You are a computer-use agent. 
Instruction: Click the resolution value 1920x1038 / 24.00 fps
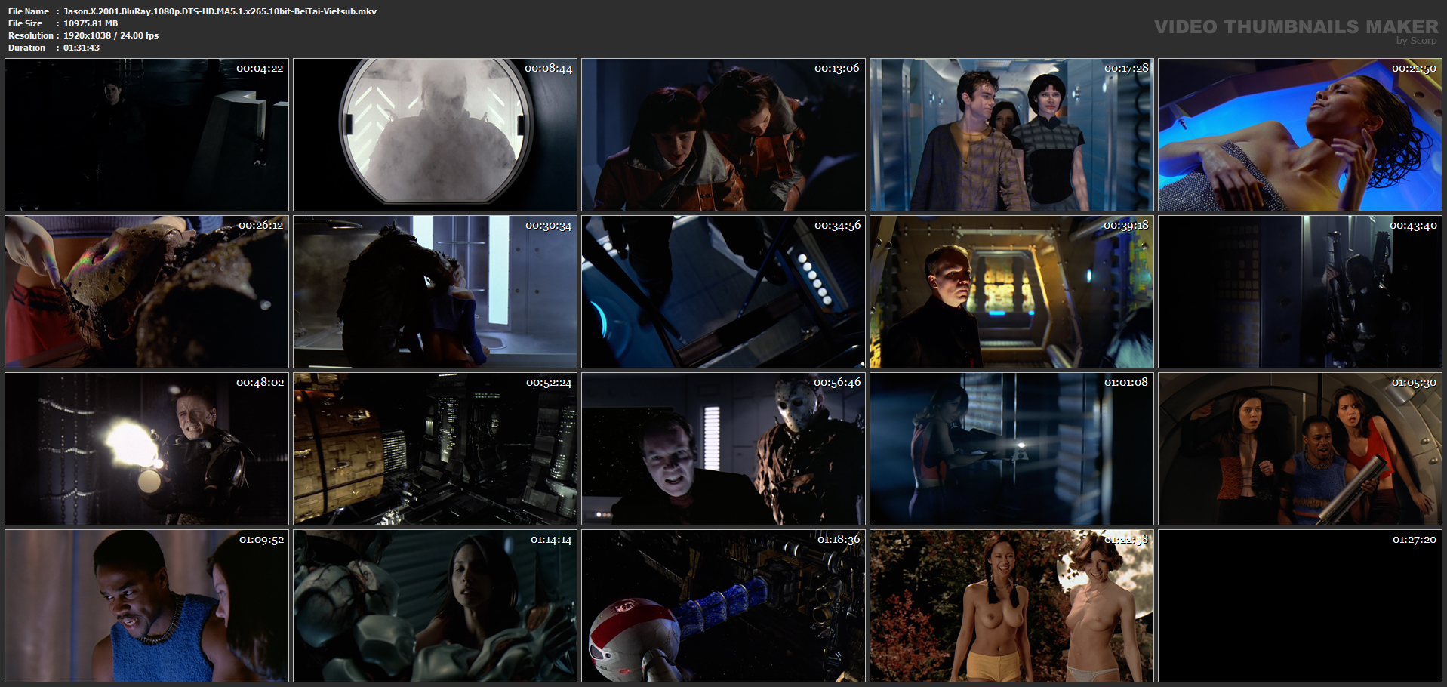pos(111,35)
